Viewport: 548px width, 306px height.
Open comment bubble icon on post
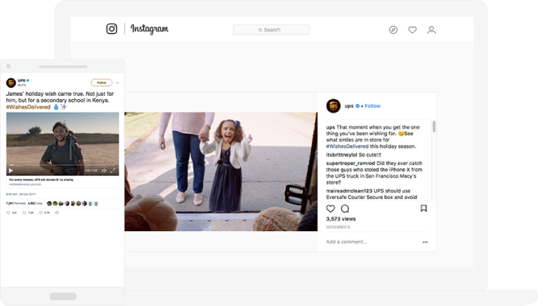345,209
